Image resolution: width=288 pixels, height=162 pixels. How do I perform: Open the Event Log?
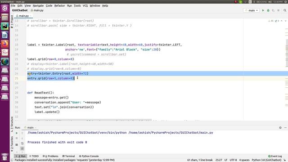tap(275, 156)
